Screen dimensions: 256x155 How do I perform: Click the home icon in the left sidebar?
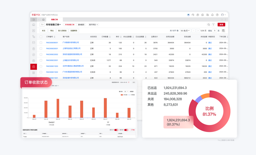coord(34,25)
